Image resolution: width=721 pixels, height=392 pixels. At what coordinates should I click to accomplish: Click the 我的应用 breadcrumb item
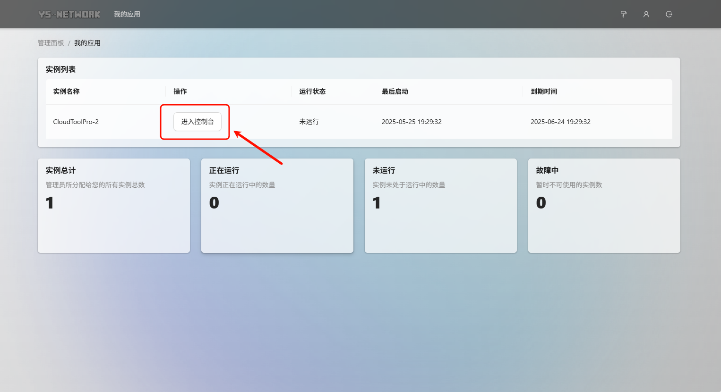click(87, 43)
